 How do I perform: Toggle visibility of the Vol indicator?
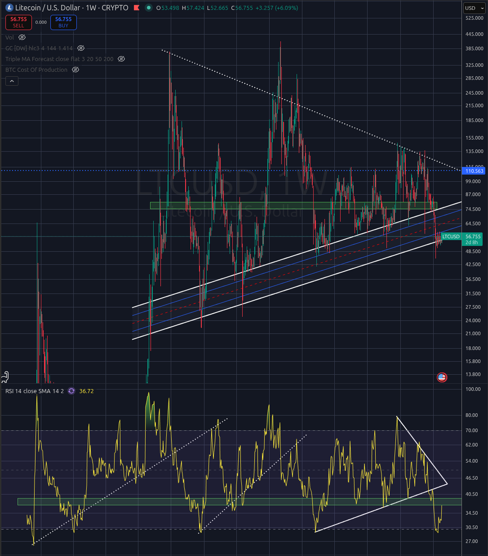22,37
